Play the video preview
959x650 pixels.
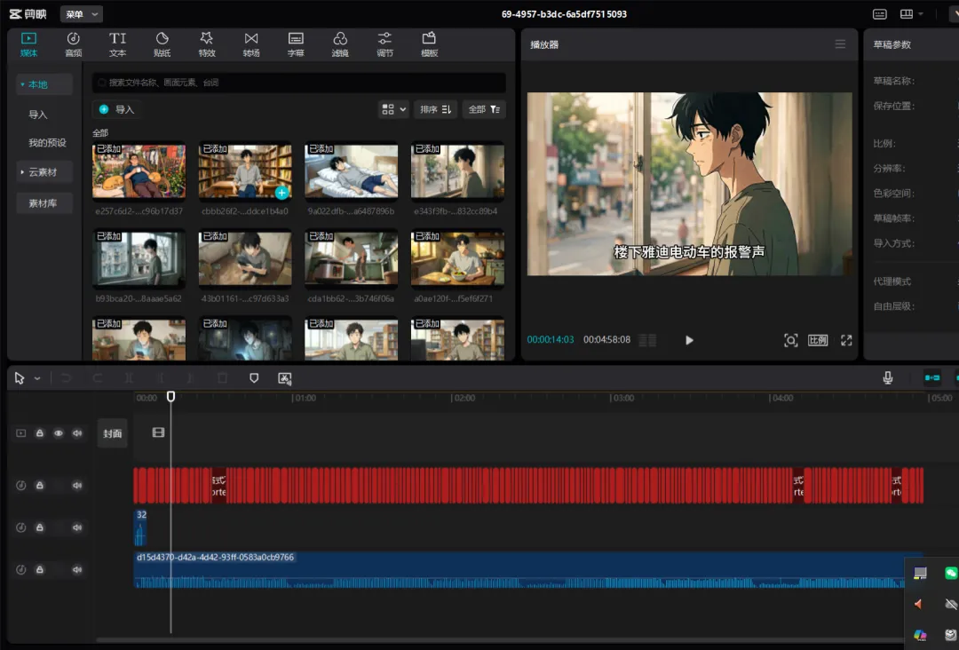coord(689,340)
